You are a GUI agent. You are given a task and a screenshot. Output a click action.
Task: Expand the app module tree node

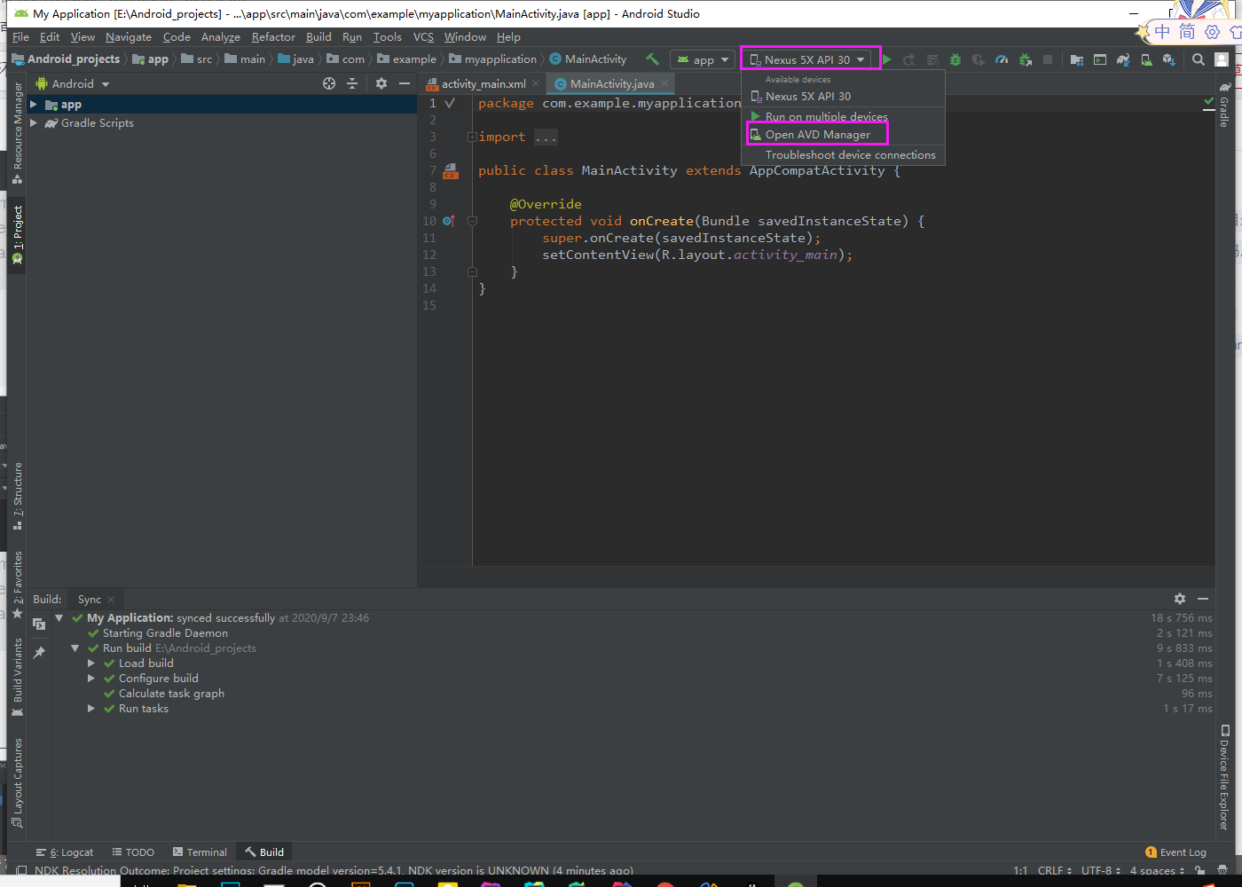[34, 105]
